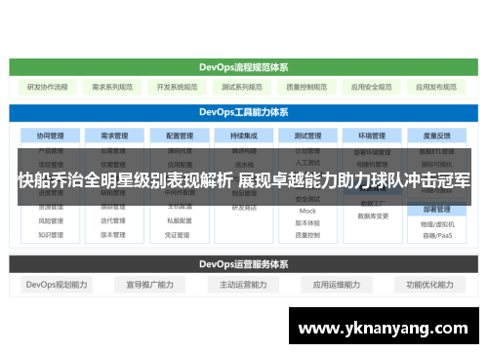Click 风险管理 under 协同管理
488x353 pixels.
pyautogui.click(x=51, y=221)
